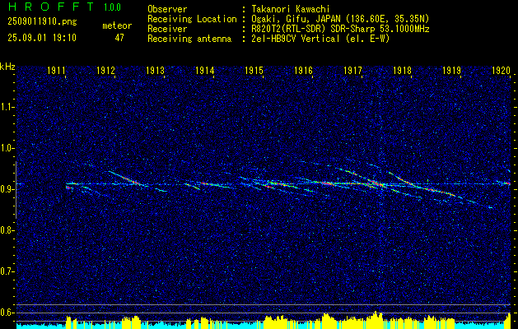Click the 1.0 kHz axis label
518x329 pixels.
tap(7, 148)
